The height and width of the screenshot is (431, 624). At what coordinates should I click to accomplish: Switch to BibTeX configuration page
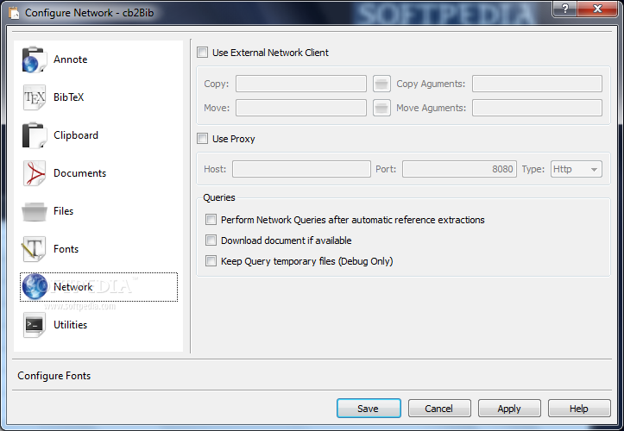coord(98,97)
